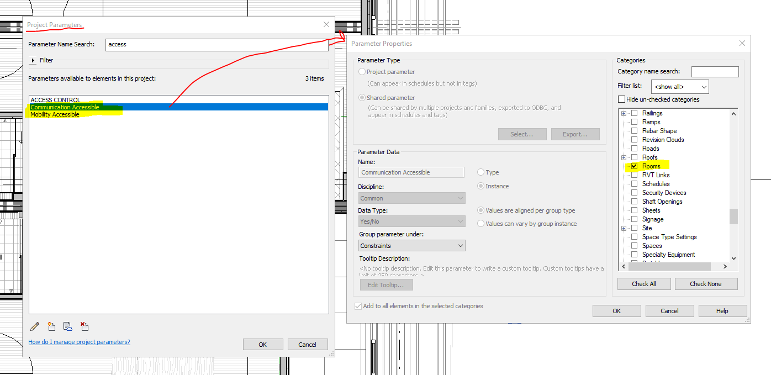Check the Security Devices category
771x375 pixels.
[x=633, y=192]
